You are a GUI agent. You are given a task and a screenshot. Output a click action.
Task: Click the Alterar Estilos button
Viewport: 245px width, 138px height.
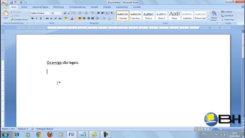coord(214,16)
